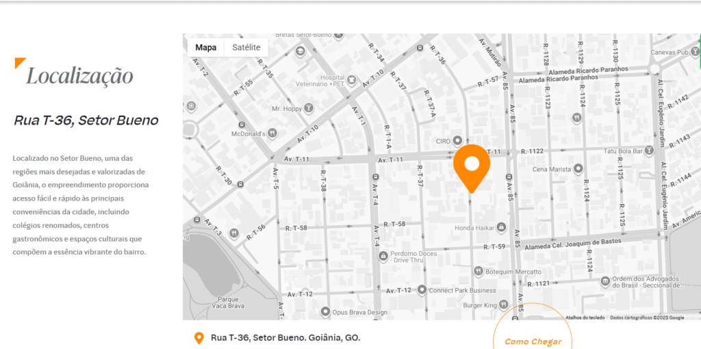Viewport: 701px width, 349px height.
Task: Select the Mr. Hoppy bar marker
Action: click(x=308, y=108)
